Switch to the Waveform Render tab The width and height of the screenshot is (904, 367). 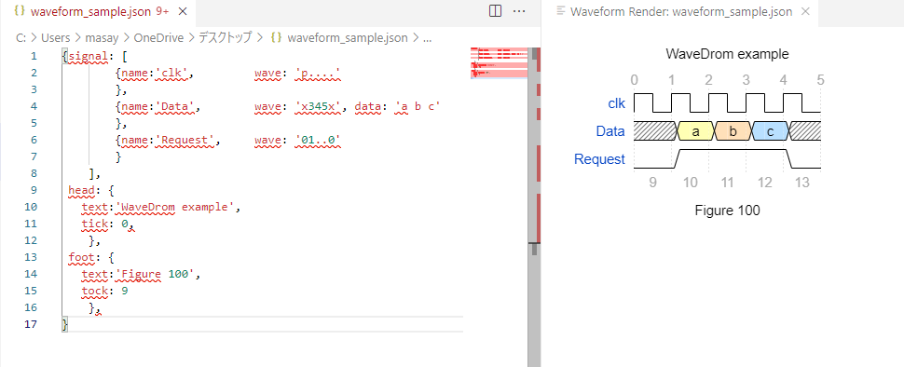680,11
